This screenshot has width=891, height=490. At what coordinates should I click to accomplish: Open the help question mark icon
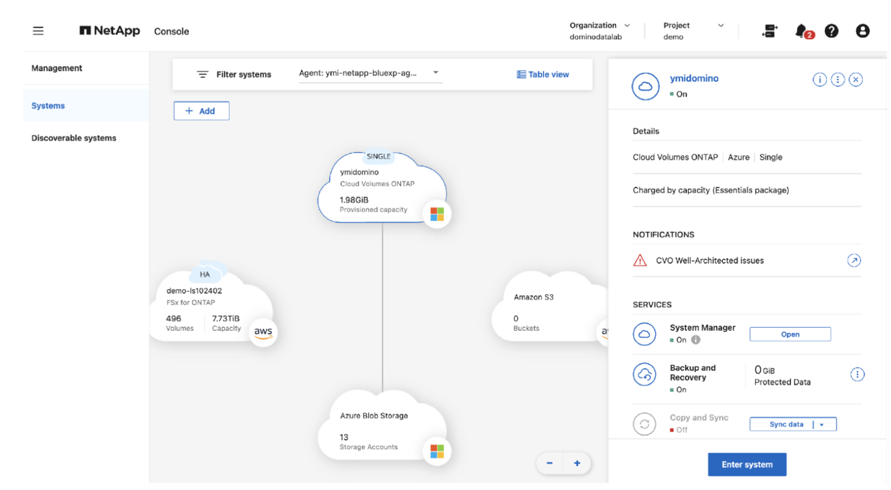coord(831,31)
